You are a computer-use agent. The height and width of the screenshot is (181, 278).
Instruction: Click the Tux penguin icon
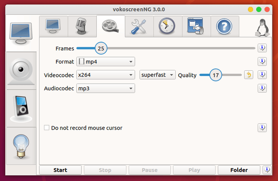[x=262, y=28]
